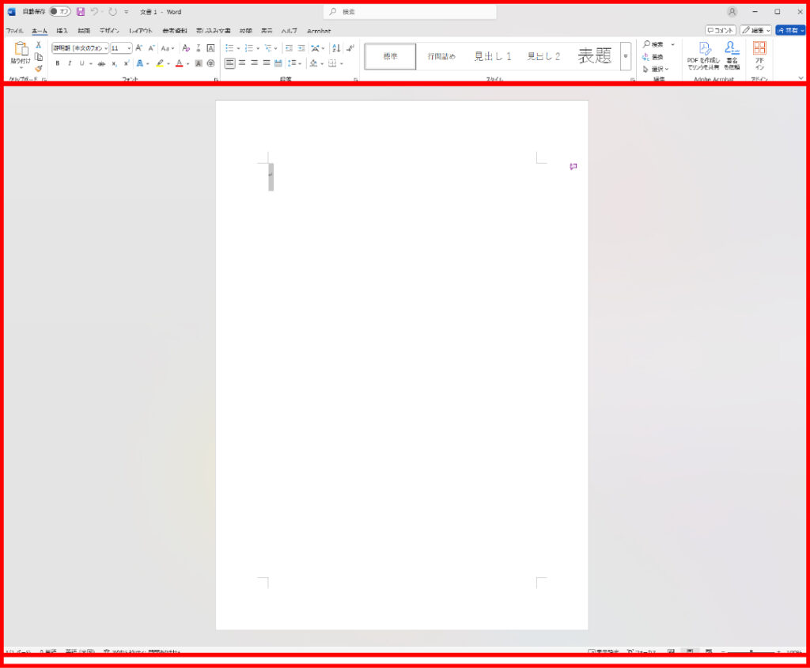Align text left
The height and width of the screenshot is (668, 810).
[230, 63]
